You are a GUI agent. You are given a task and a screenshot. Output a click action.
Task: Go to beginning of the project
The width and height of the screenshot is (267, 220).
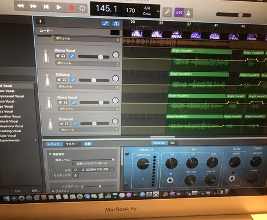[x=46, y=7]
